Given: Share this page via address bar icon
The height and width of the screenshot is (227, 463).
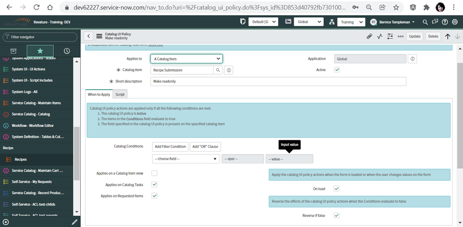Looking at the screenshot, I should click(382, 7).
